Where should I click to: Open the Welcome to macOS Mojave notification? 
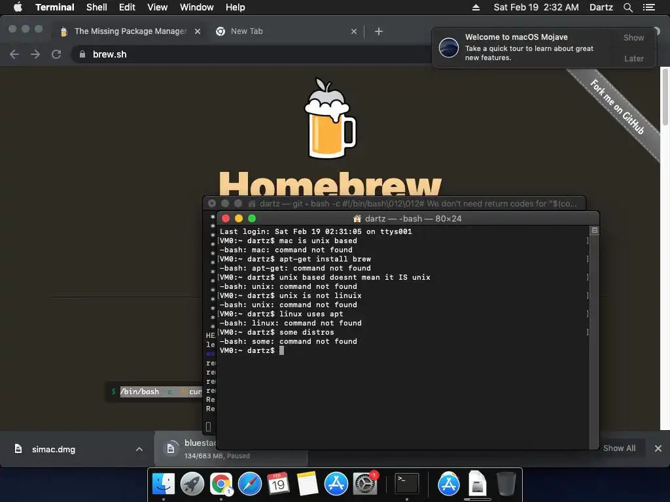(x=521, y=47)
